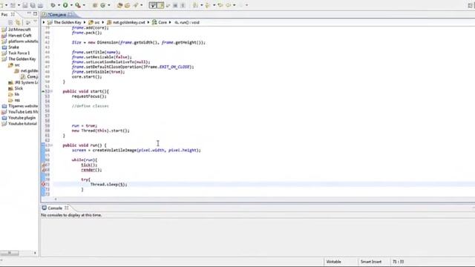Open the External Tools dropdown arrow
Screen dimensions: 475x267
click(x=84, y=5)
